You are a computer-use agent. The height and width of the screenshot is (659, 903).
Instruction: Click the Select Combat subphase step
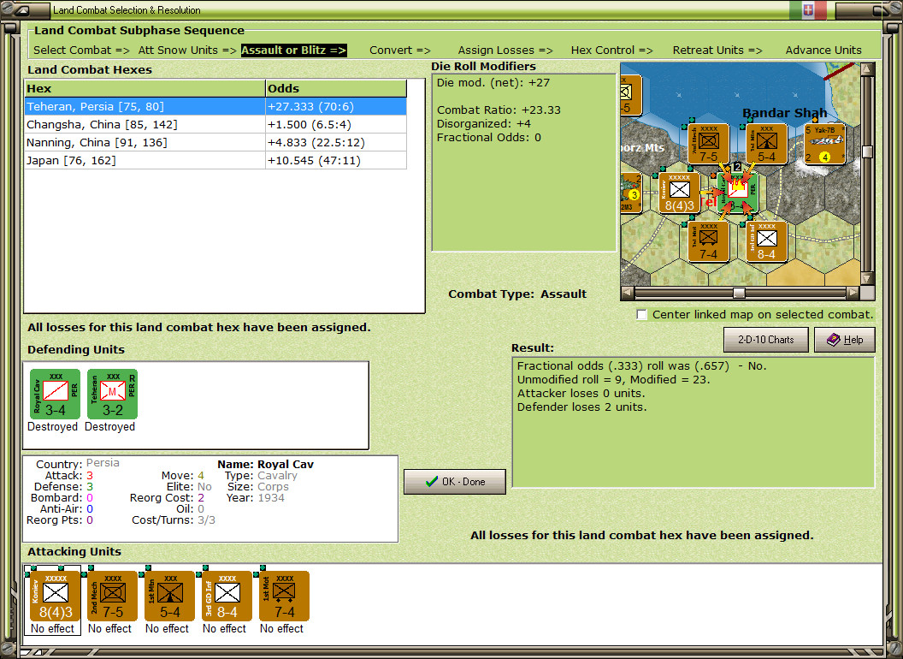pyautogui.click(x=81, y=50)
